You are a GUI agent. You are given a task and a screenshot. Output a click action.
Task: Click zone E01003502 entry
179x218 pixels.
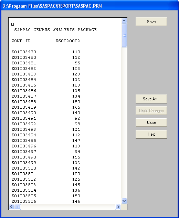point(24,179)
